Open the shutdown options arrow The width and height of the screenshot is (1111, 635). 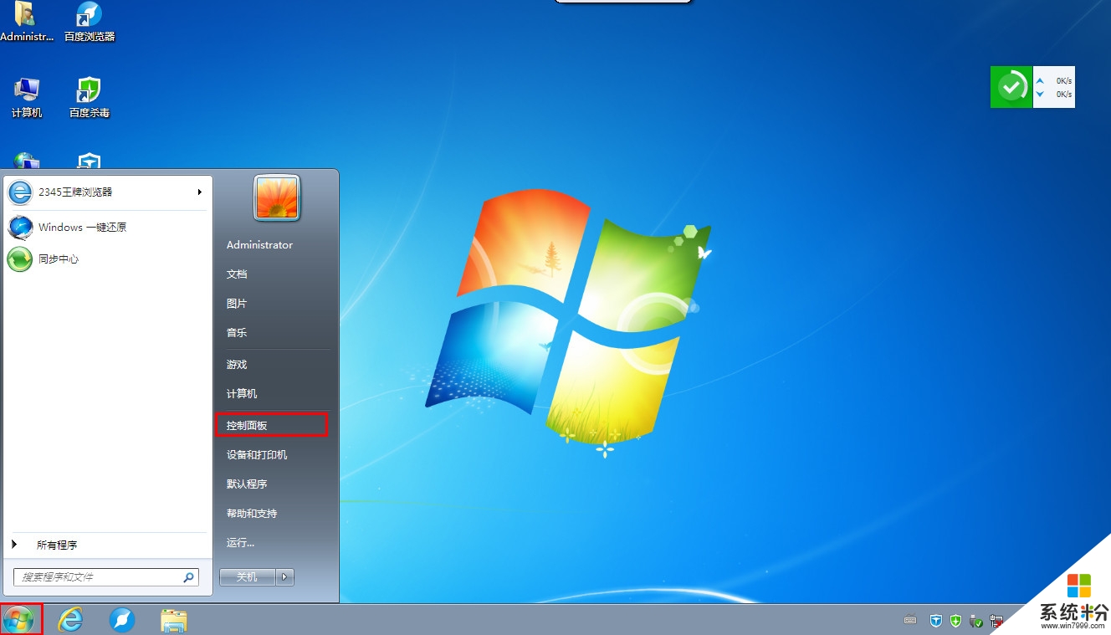[285, 577]
